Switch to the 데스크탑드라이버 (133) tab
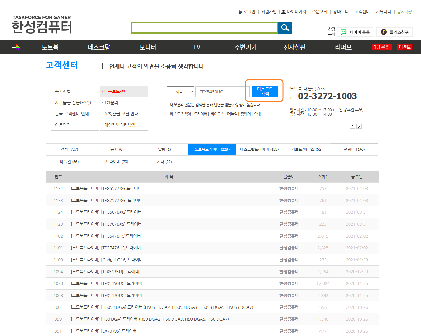This screenshot has width=421, height=336. (x=259, y=149)
